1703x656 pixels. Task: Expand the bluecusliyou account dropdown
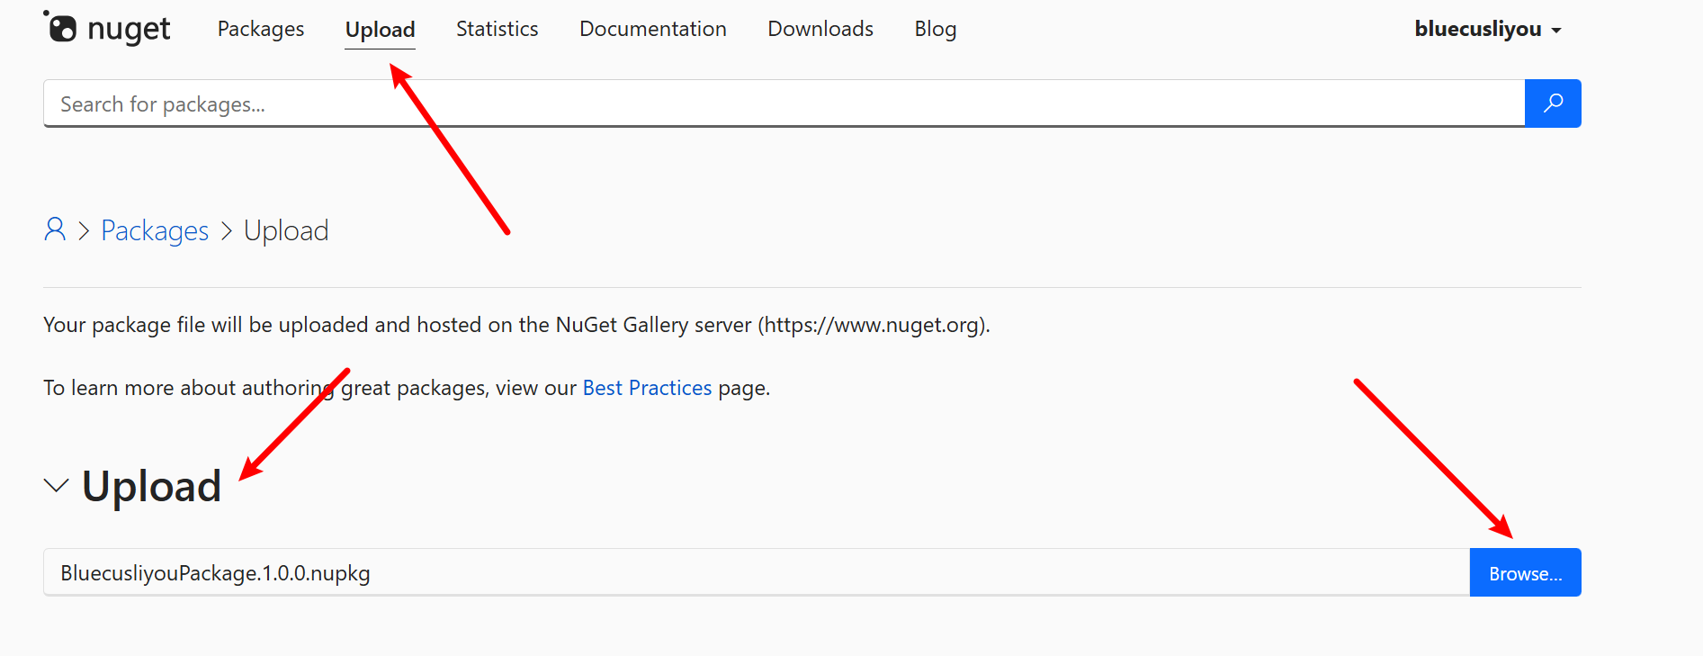click(x=1488, y=29)
